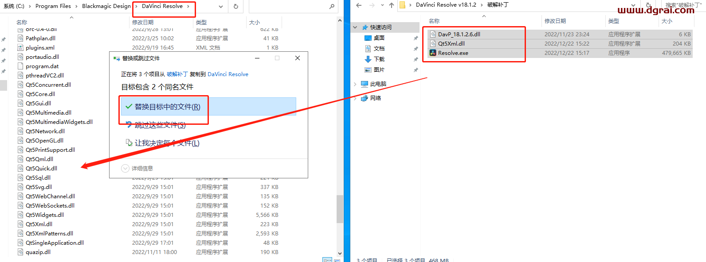Click the forward arrow in the right Explorer window
706x262 pixels.
tap(372, 5)
